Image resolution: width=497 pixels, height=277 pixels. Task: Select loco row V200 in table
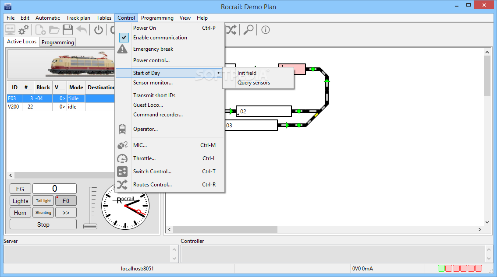point(60,107)
